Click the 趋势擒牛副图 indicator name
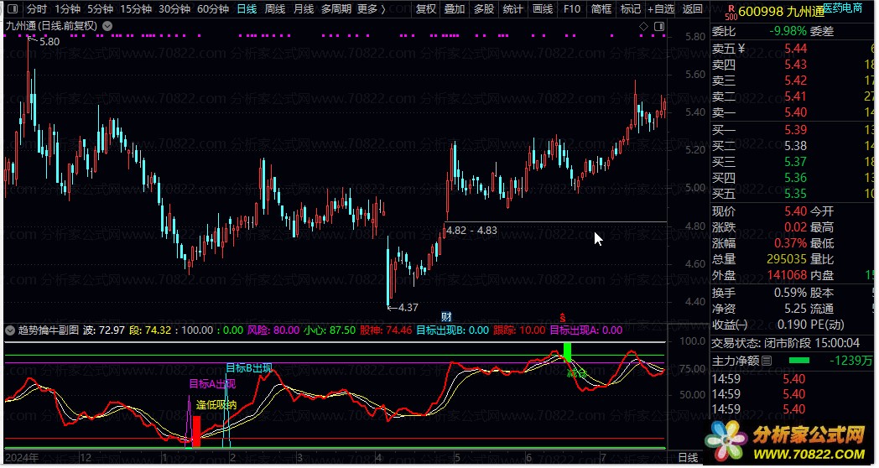Viewport: 879px width, 468px height. (49, 330)
